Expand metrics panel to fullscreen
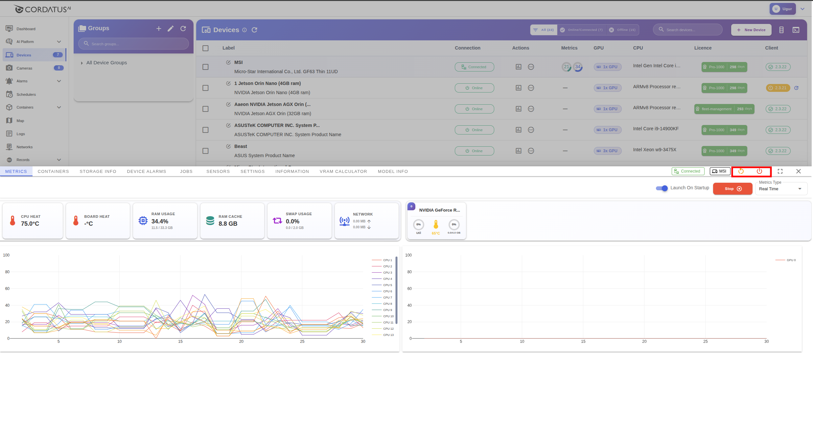Image resolution: width=813 pixels, height=435 pixels. tap(780, 171)
